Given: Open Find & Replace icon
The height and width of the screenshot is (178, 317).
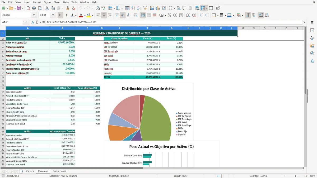Looking at the screenshot, I should click(98, 8).
